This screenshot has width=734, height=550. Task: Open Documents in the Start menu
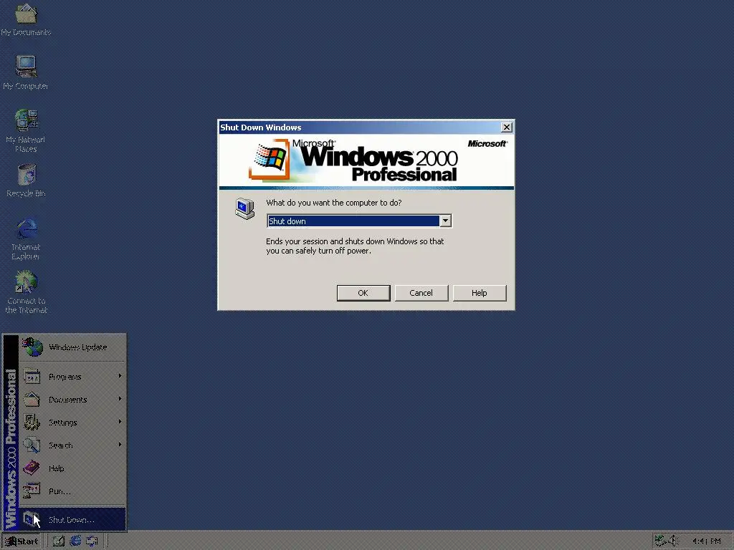click(72, 400)
